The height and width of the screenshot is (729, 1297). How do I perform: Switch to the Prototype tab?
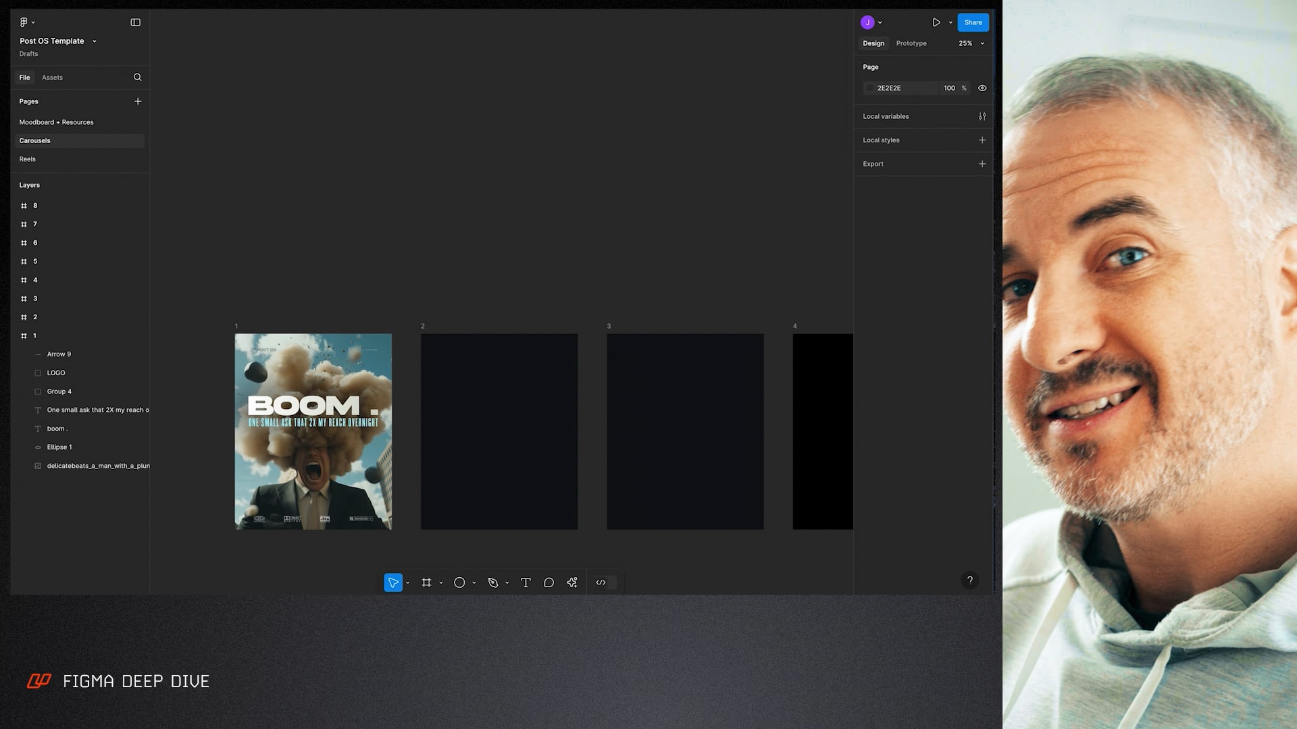[x=911, y=43]
